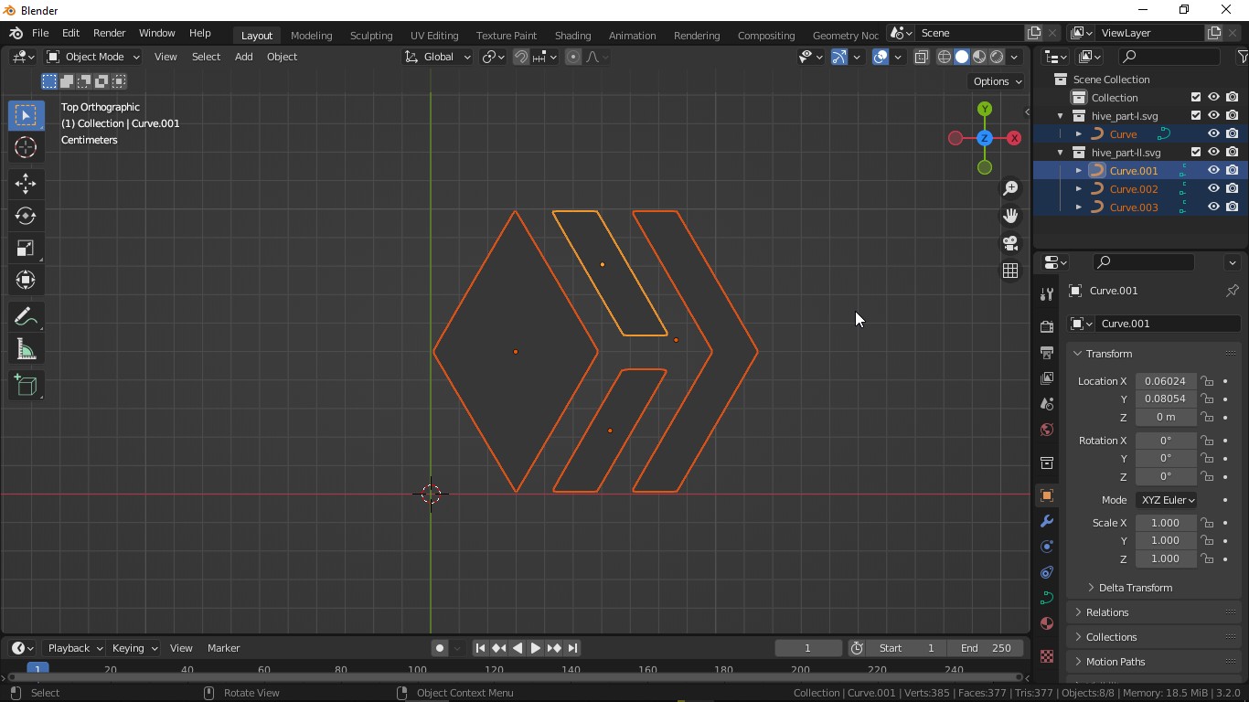Open the Add menu in viewport header
This screenshot has height=702, width=1249.
point(243,57)
